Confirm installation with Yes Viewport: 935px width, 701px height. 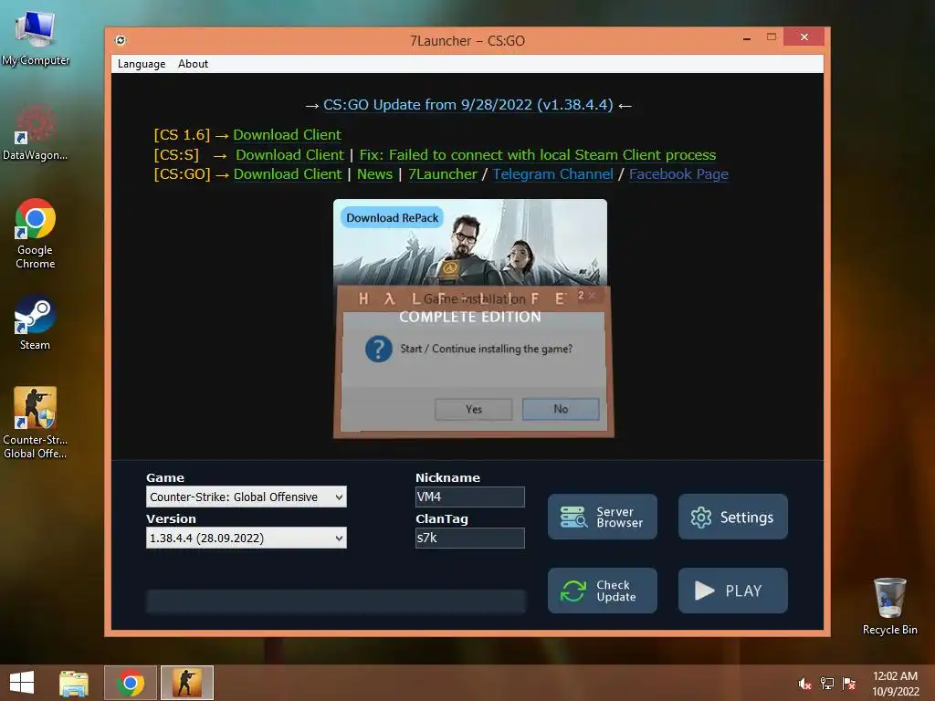tap(474, 409)
